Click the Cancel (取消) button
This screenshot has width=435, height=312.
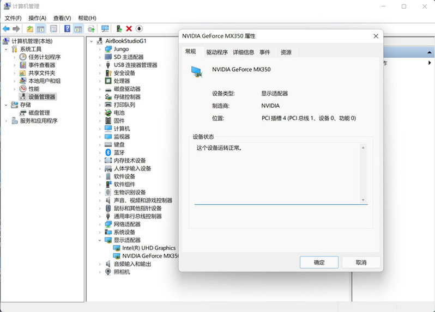[361, 262]
